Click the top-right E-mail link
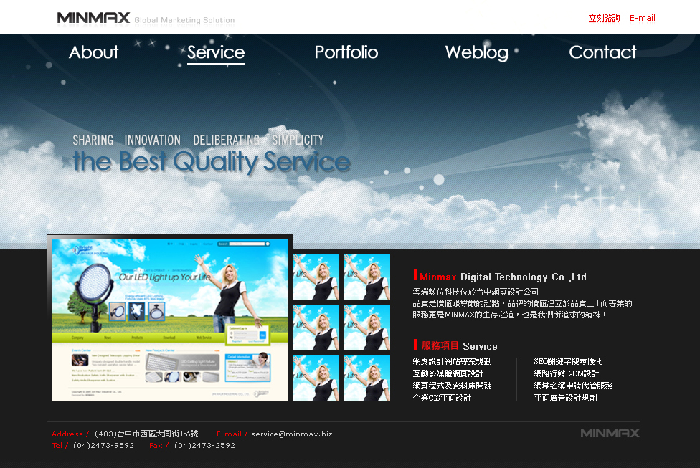This screenshot has height=468, width=700. click(643, 19)
